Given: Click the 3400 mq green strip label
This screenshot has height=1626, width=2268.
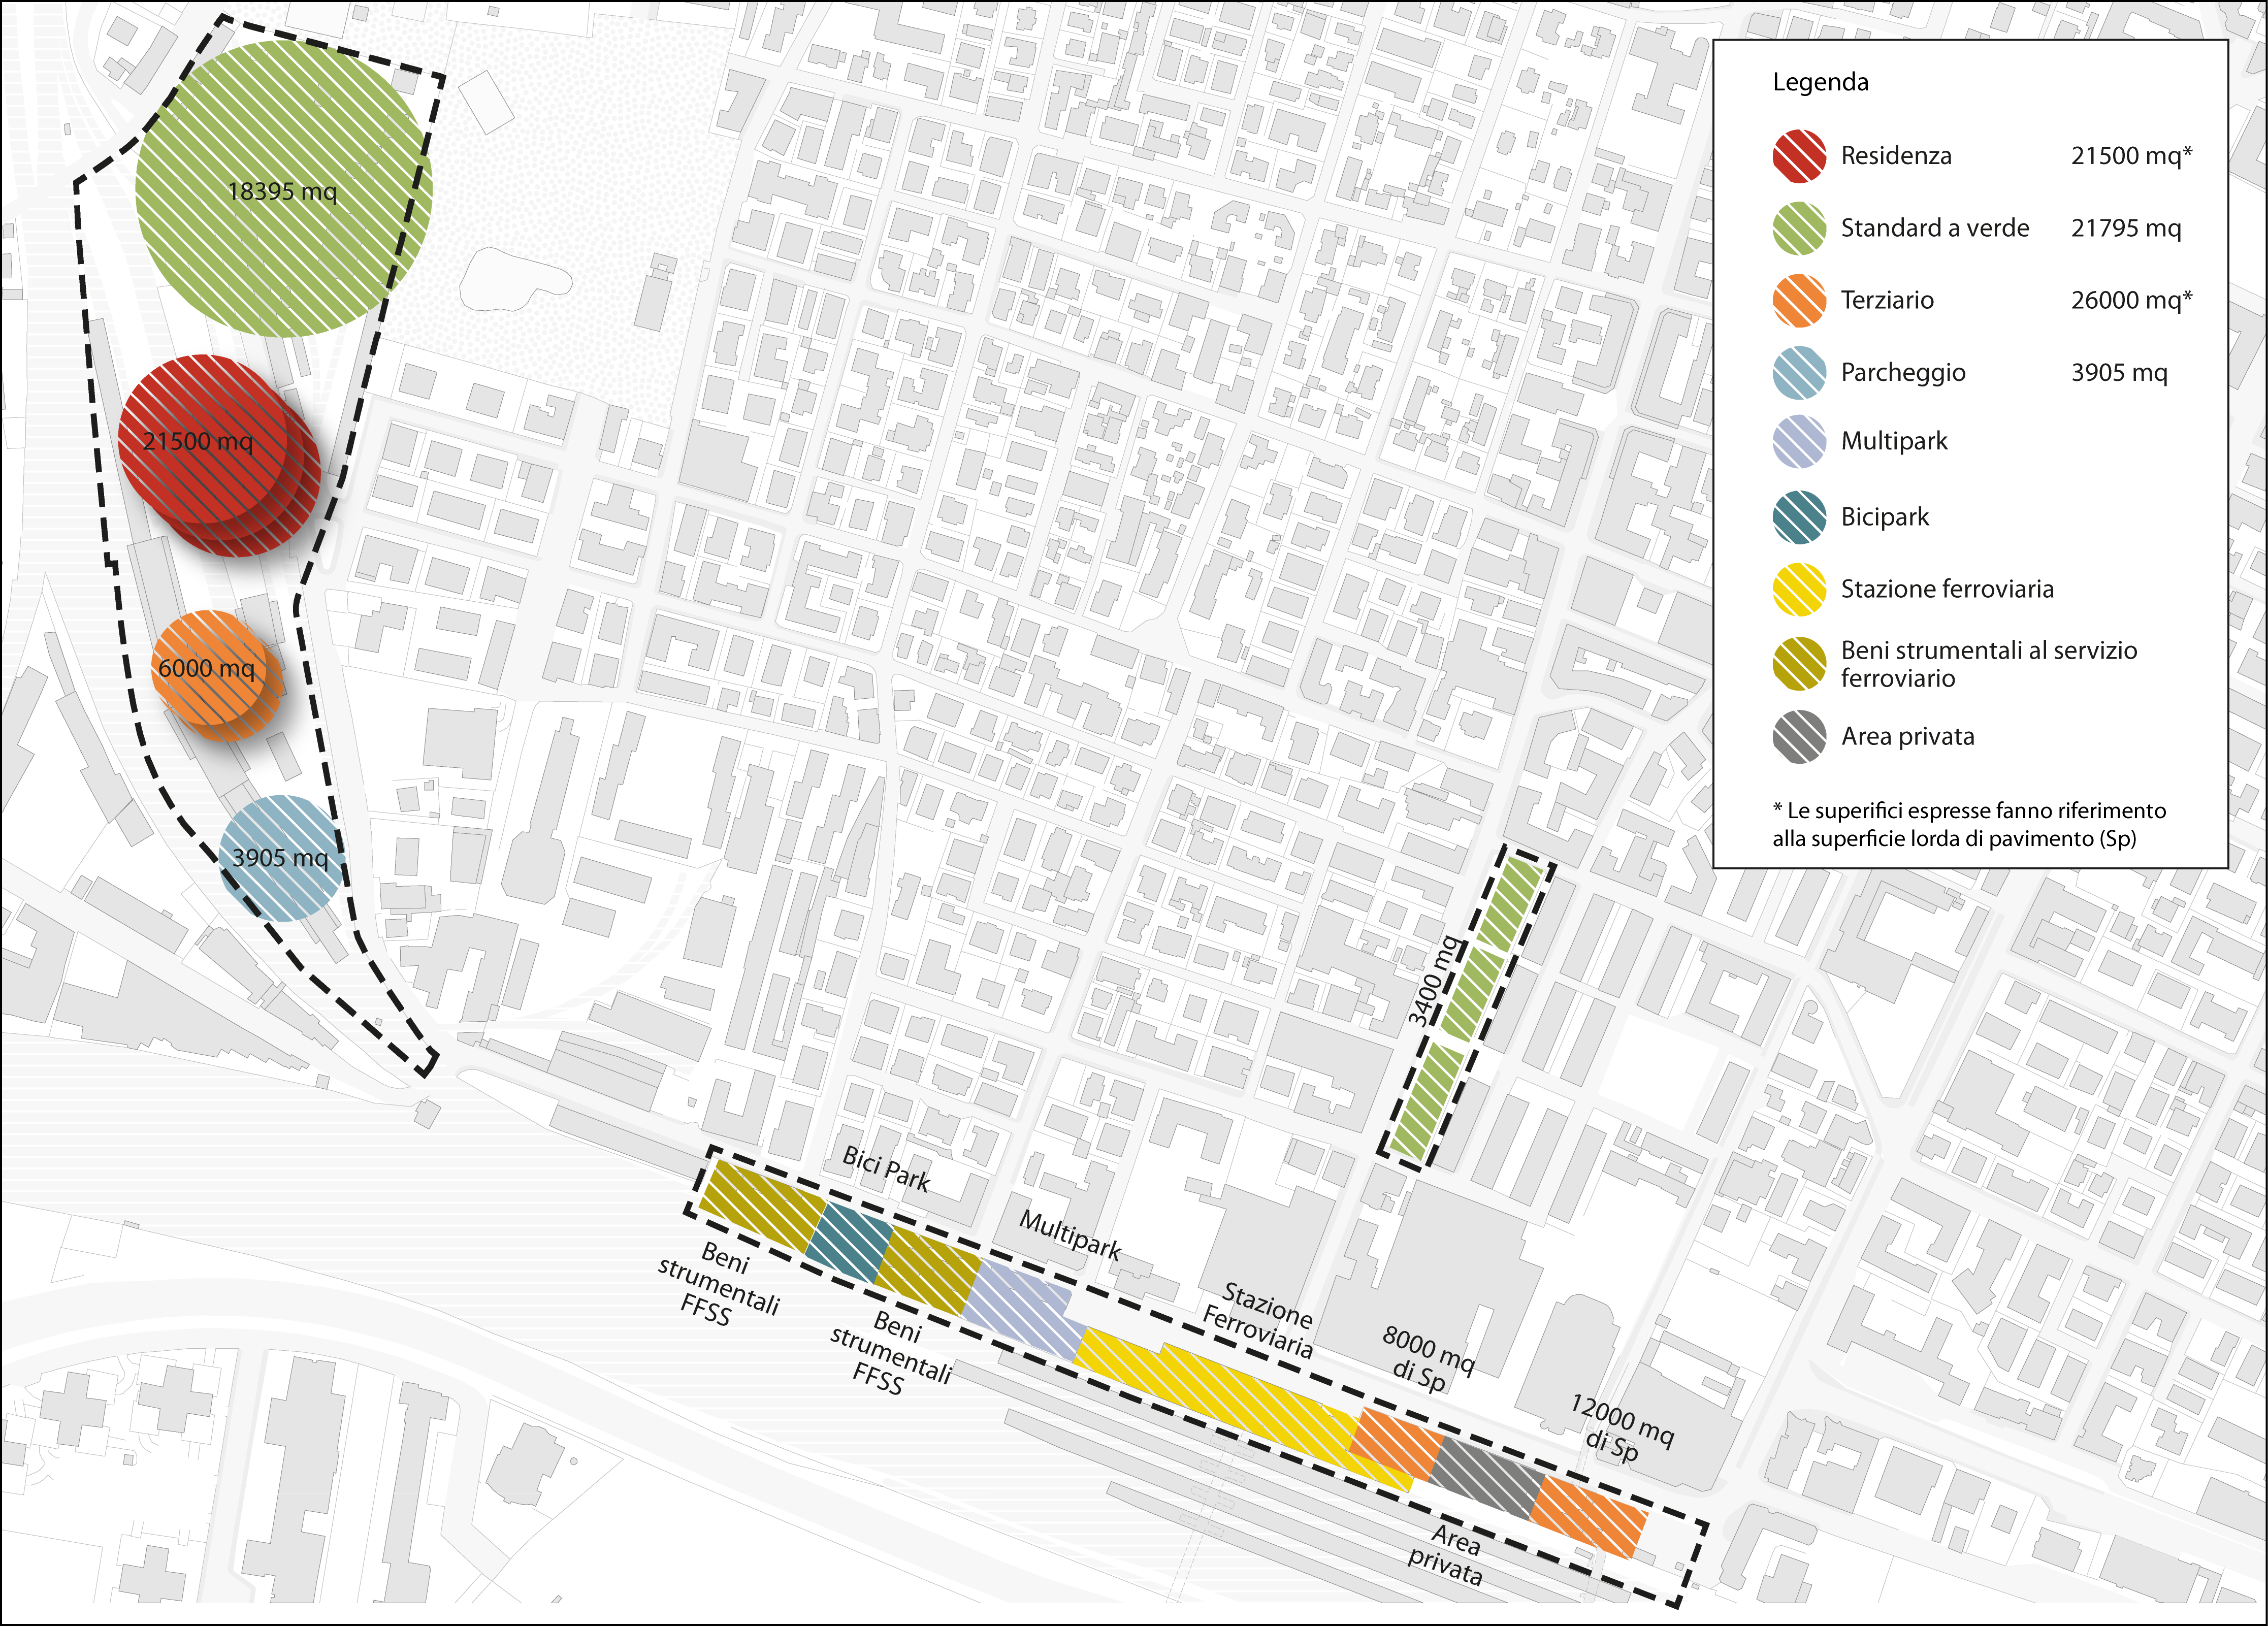Looking at the screenshot, I should tap(1434, 981).
